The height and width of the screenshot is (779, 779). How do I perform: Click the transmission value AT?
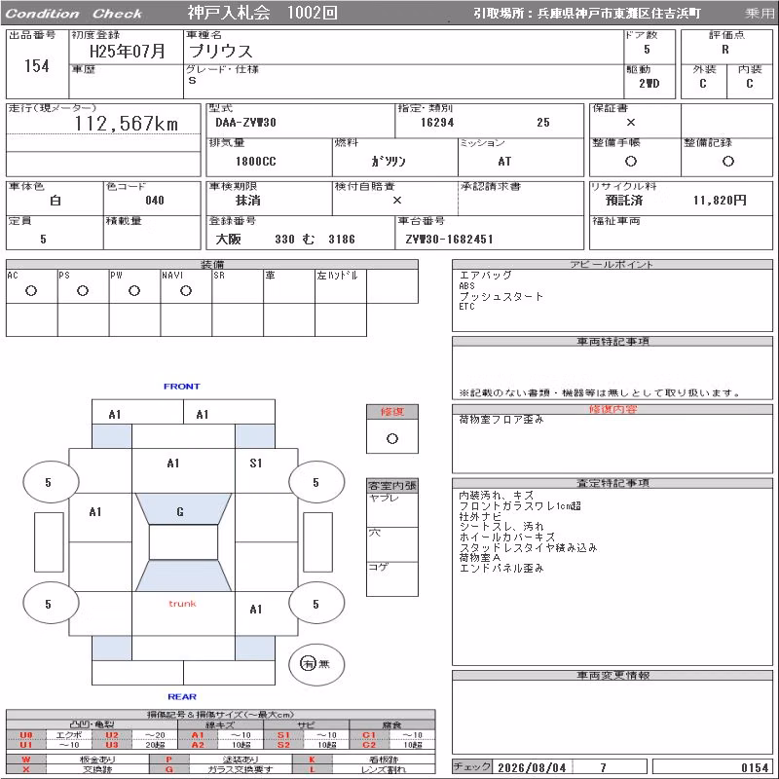[x=504, y=162]
